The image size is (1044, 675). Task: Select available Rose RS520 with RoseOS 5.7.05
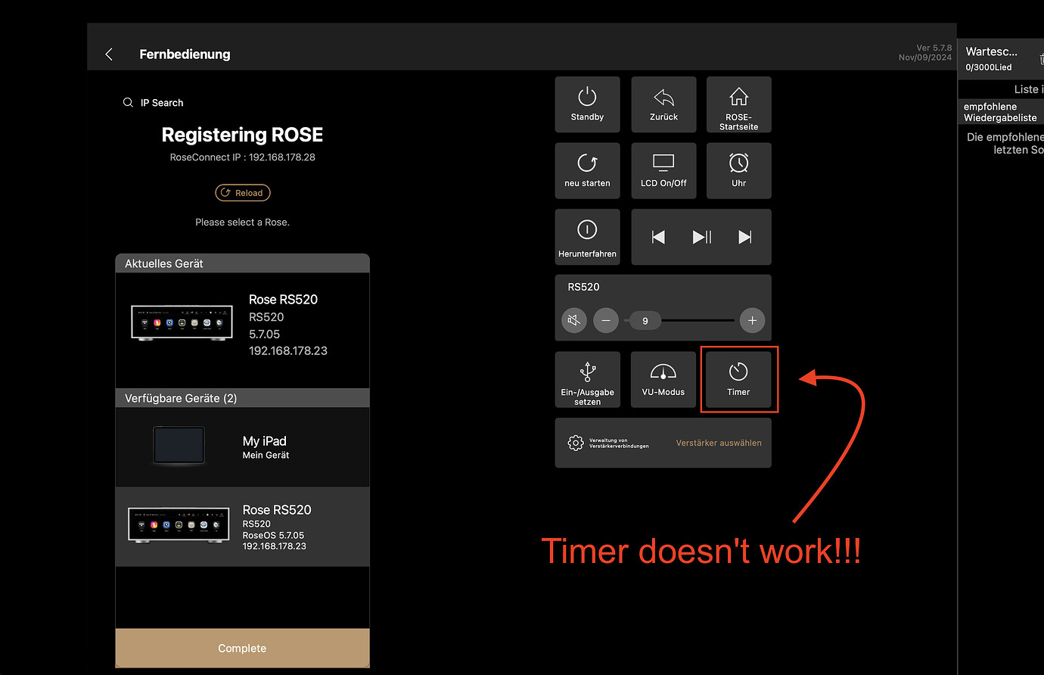point(242,527)
